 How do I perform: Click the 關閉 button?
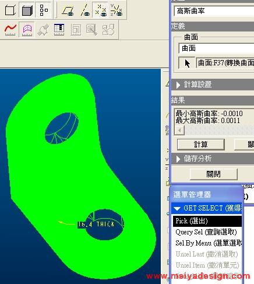click(213, 174)
